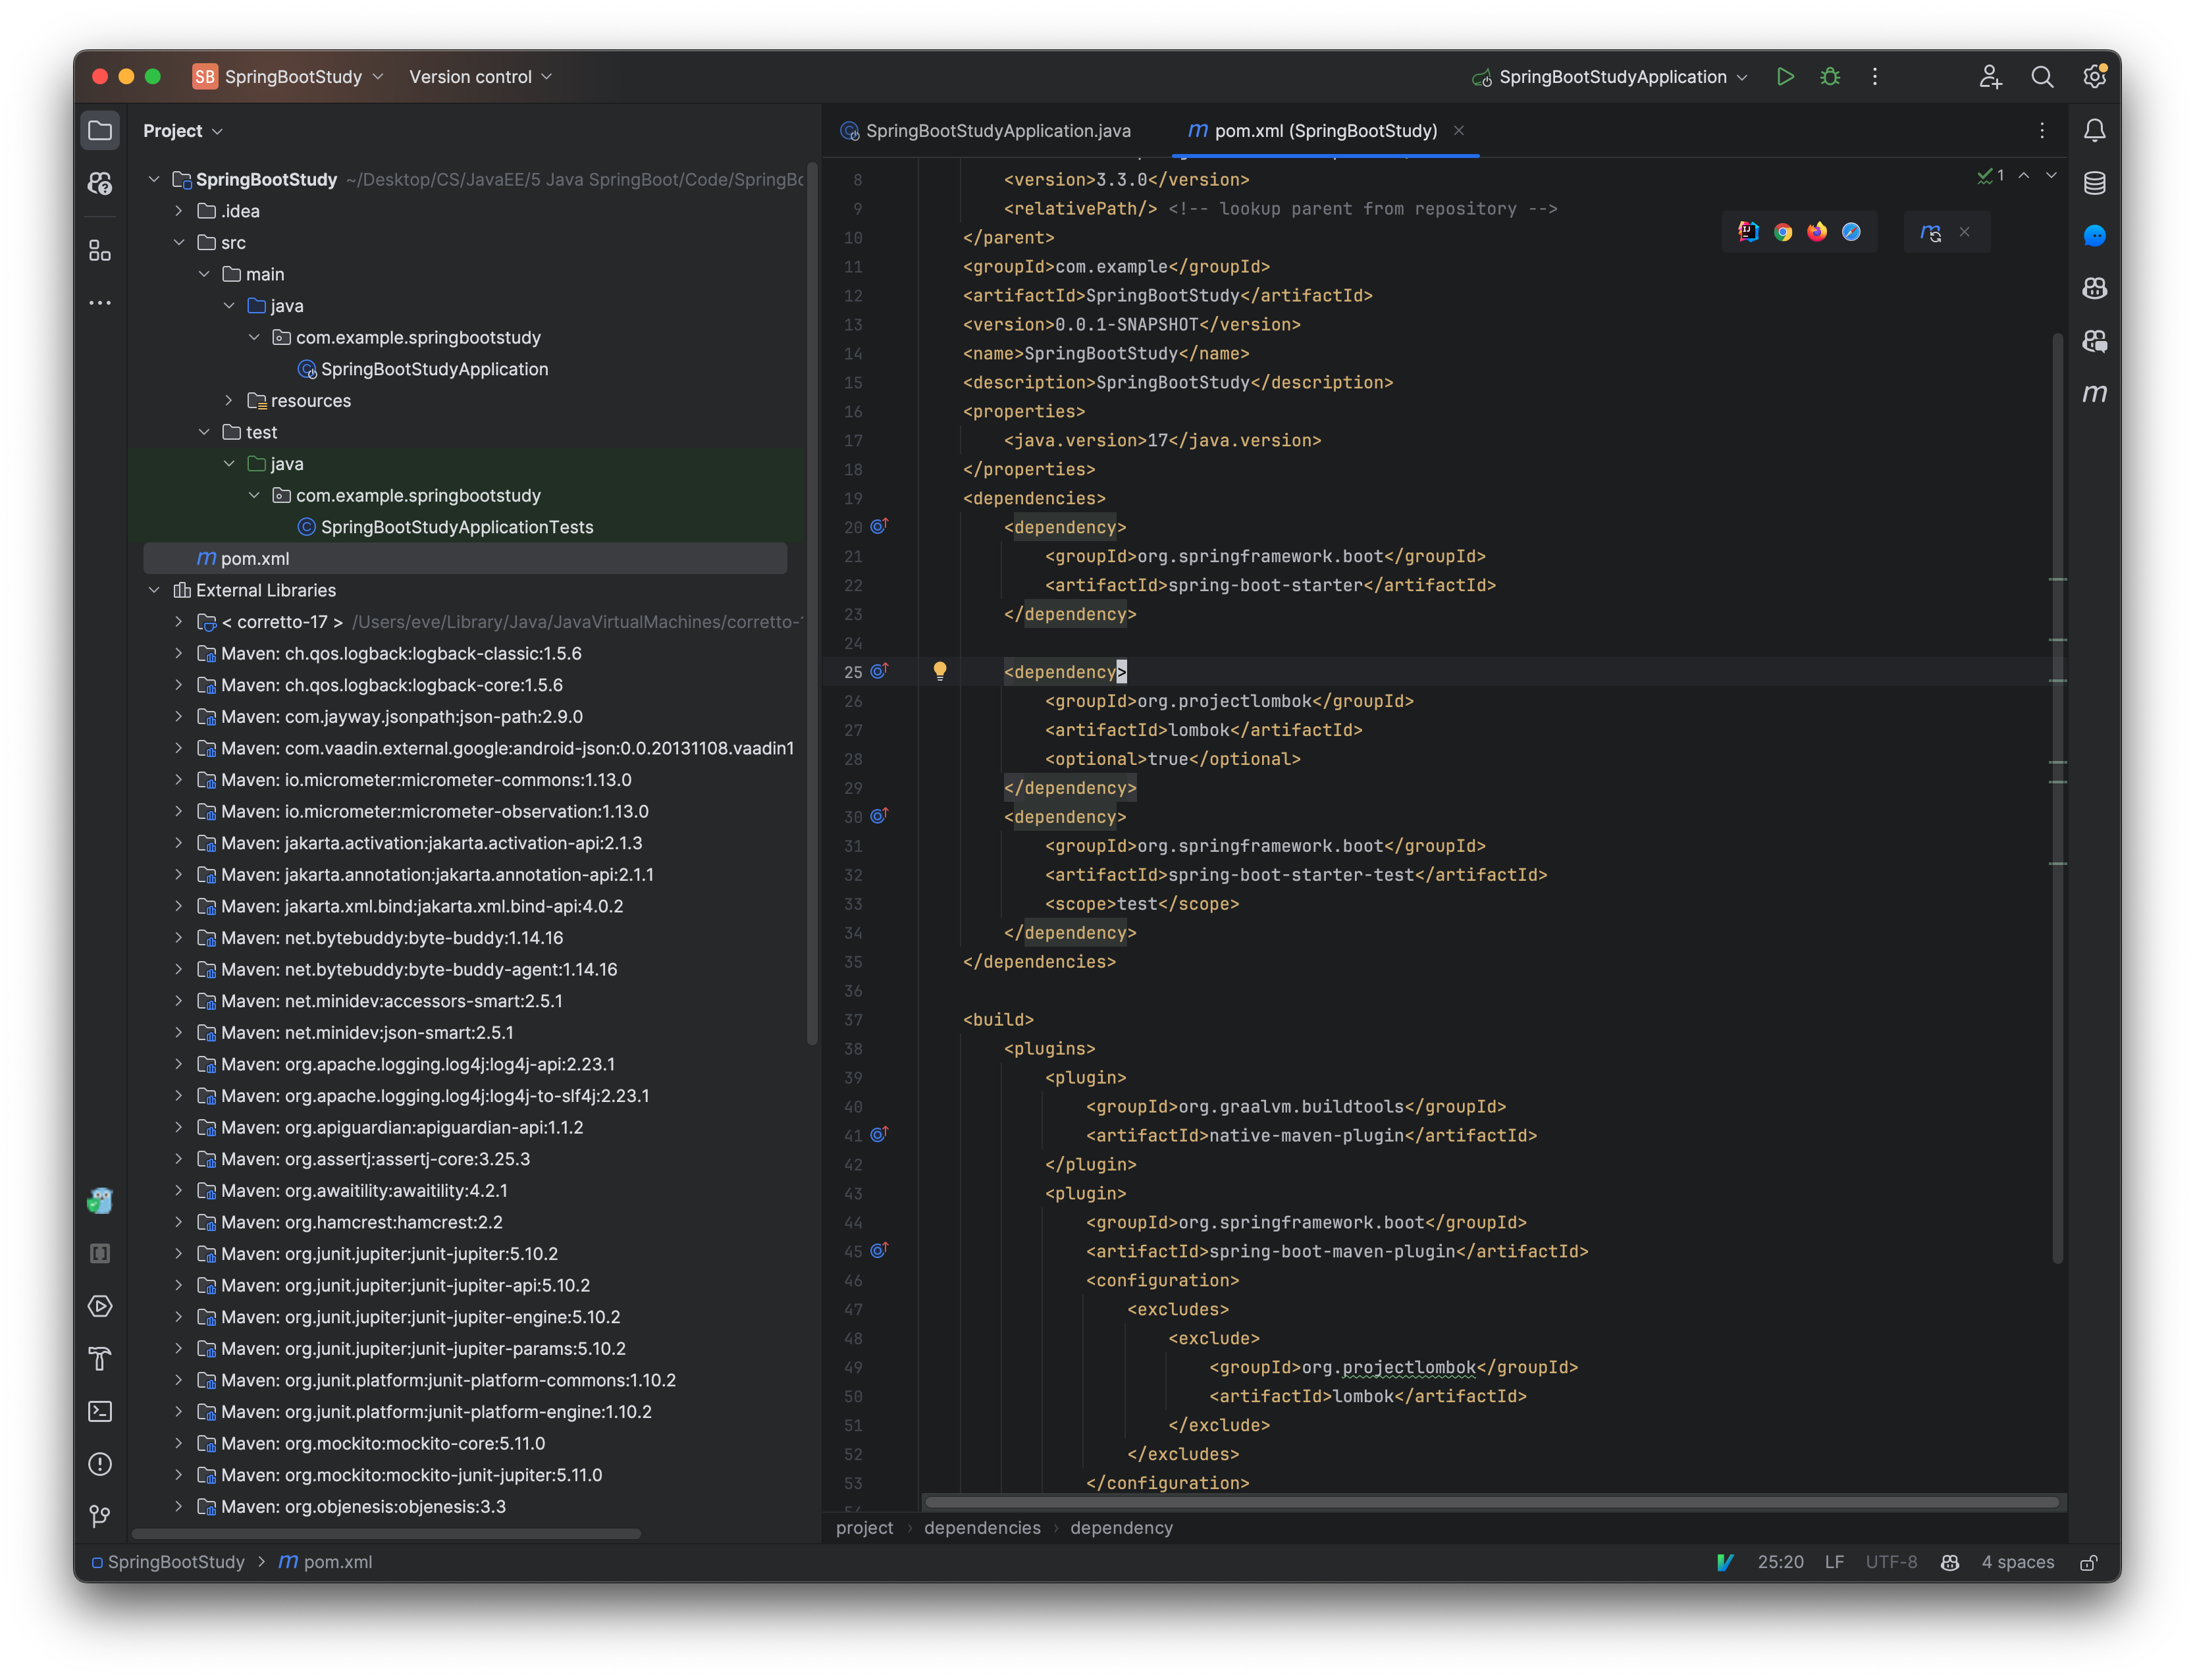Viewport: 2195px width, 1680px height.
Task: Run the SpringBootStudyApplication with the play button
Action: (1786, 76)
